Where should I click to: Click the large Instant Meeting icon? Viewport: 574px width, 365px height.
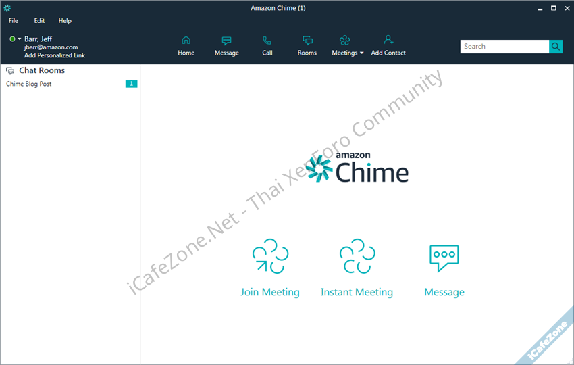tap(357, 256)
